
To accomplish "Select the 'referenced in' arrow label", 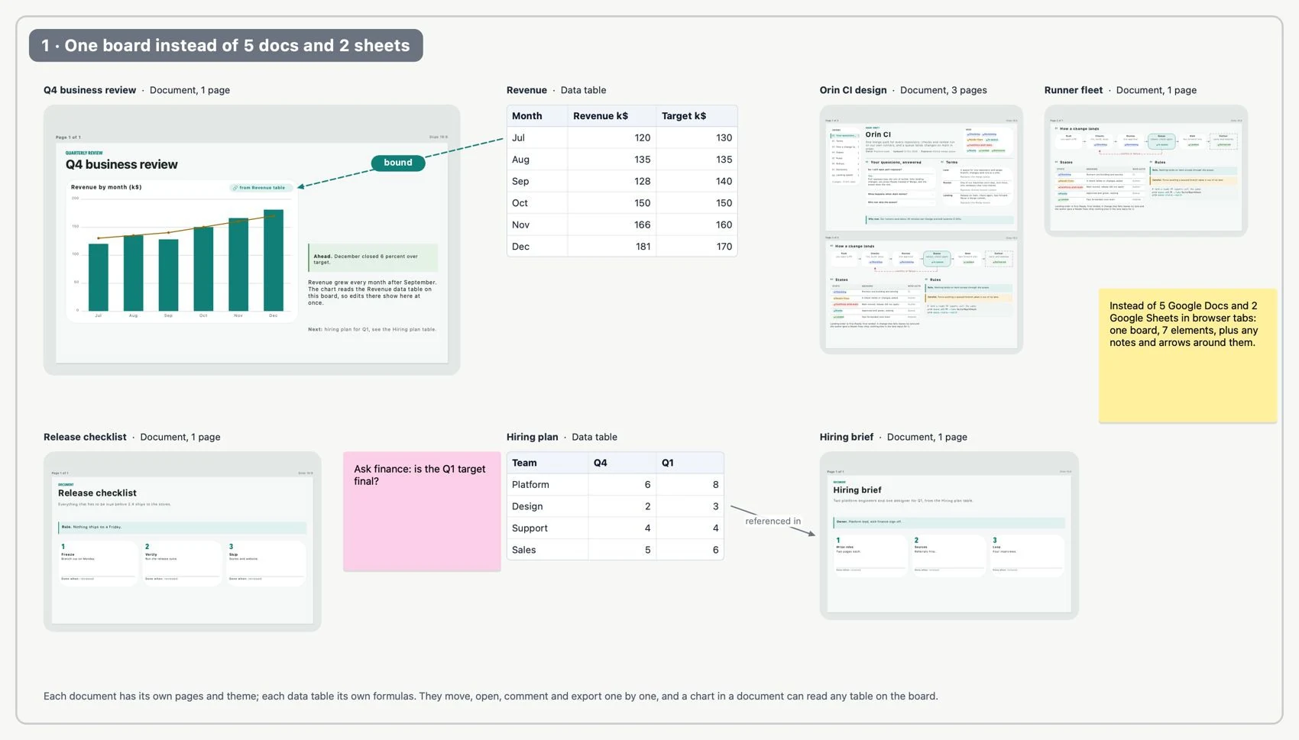I will coord(773,522).
